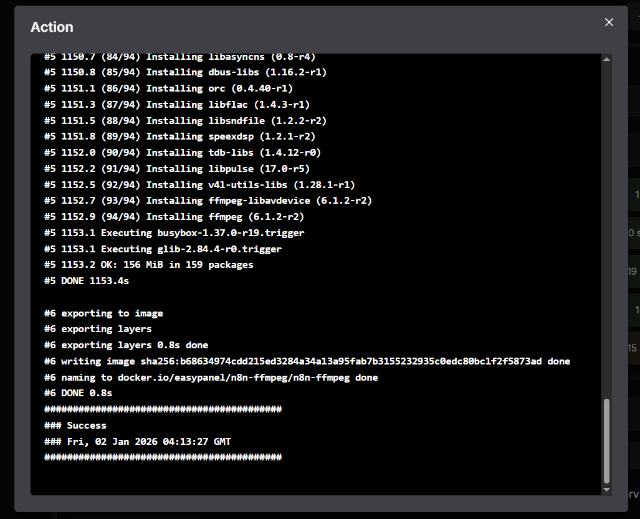This screenshot has height=519, width=640.
Task: Click the Action dialog title
Action: point(52,27)
